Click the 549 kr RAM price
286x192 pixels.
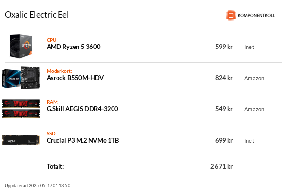point(224,109)
